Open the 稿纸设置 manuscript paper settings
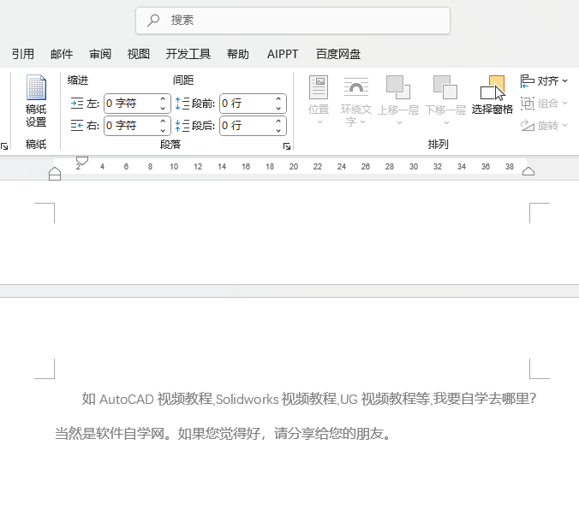The height and width of the screenshot is (528, 579). pos(36,101)
